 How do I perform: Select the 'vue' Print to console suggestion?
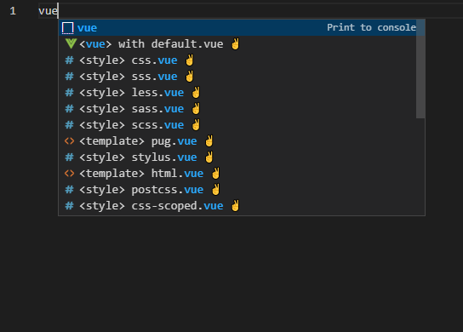pyautogui.click(x=242, y=28)
